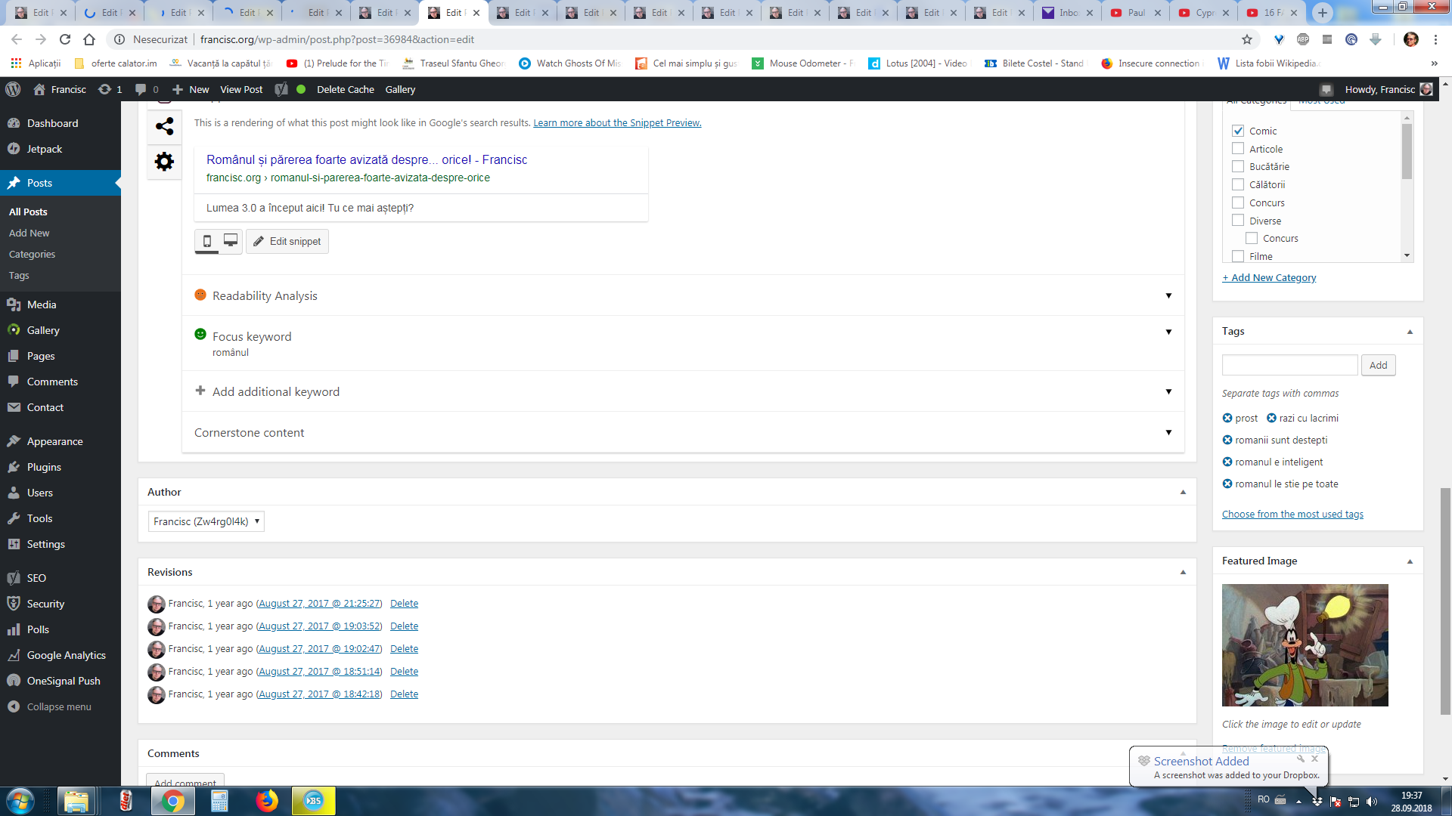This screenshot has height=816, width=1452.
Task: Click the Edit snippet button
Action: (x=287, y=241)
